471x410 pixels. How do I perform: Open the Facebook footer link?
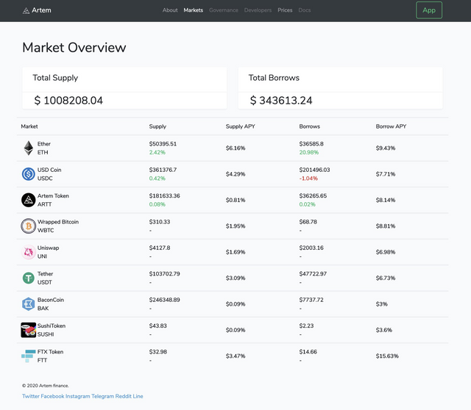tap(52, 396)
